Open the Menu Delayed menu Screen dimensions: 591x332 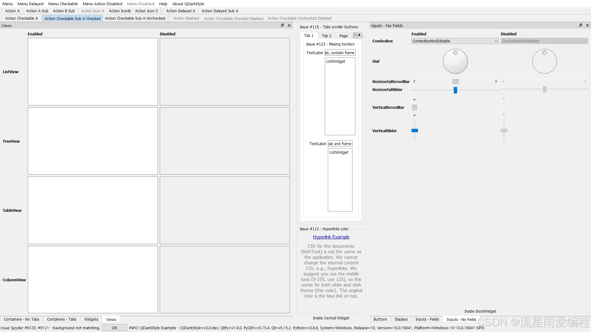(30, 4)
